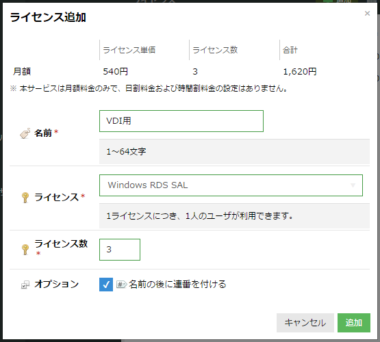Click the キャンセル button
Image resolution: width=380 pixels, height=342 pixels.
305,323
